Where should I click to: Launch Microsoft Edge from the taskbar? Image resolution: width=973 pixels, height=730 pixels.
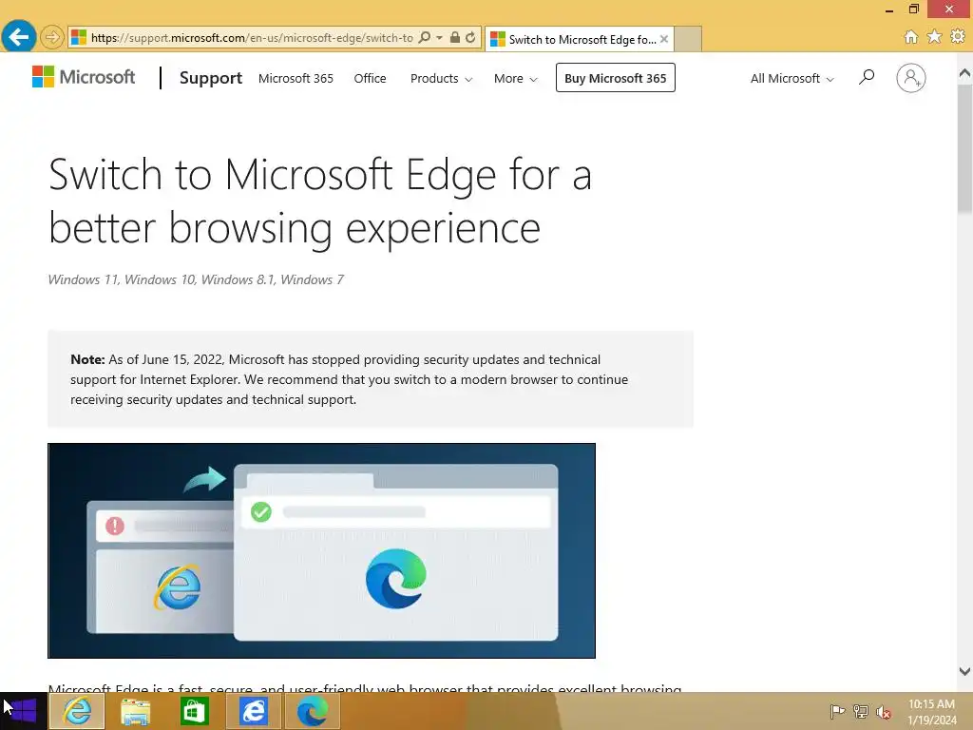312,711
